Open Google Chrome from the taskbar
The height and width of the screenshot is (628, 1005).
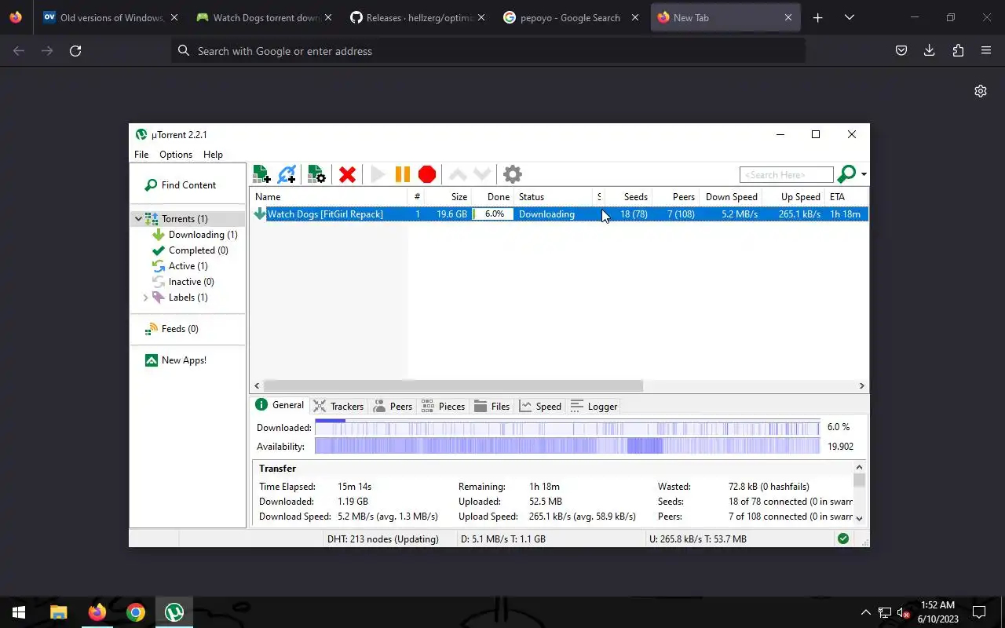(136, 612)
